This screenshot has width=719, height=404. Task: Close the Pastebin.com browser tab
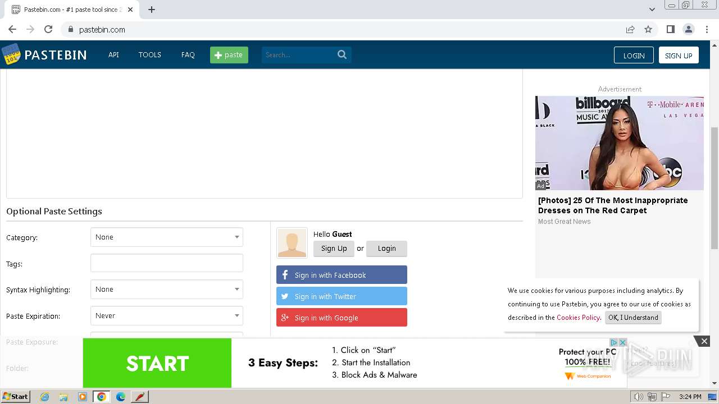pyautogui.click(x=131, y=10)
